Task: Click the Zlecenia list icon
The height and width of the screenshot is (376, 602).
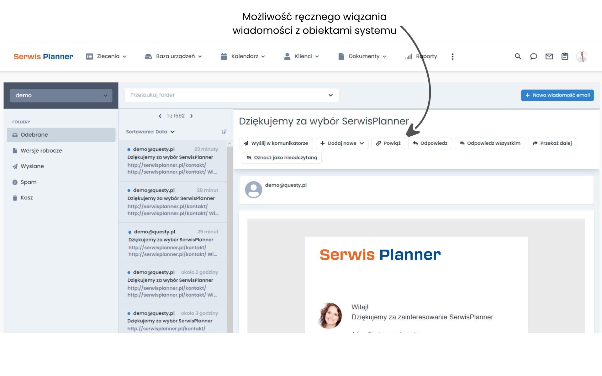Action: point(89,56)
